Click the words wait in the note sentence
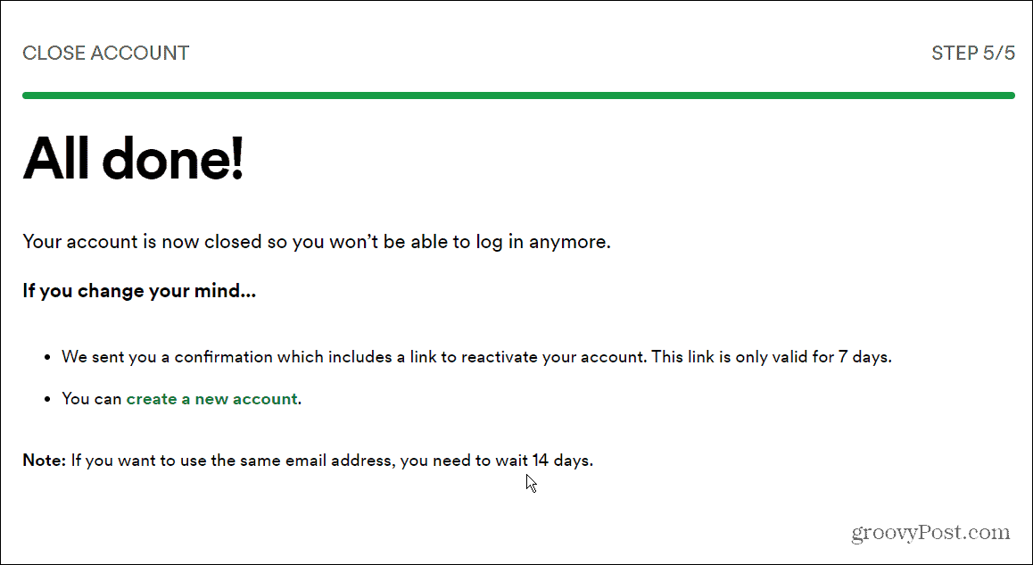The image size is (1033, 565). coord(512,461)
